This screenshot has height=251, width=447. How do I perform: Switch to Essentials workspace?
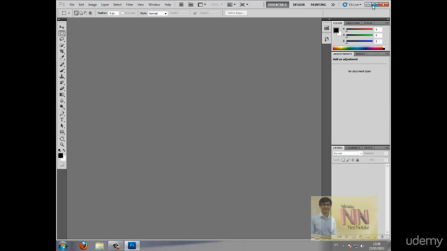point(277,5)
